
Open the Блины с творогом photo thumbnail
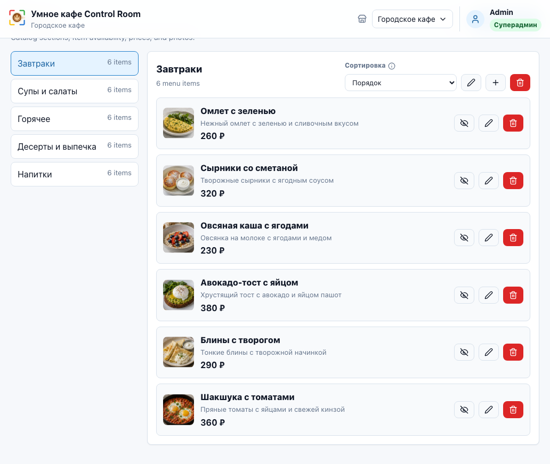click(x=179, y=352)
